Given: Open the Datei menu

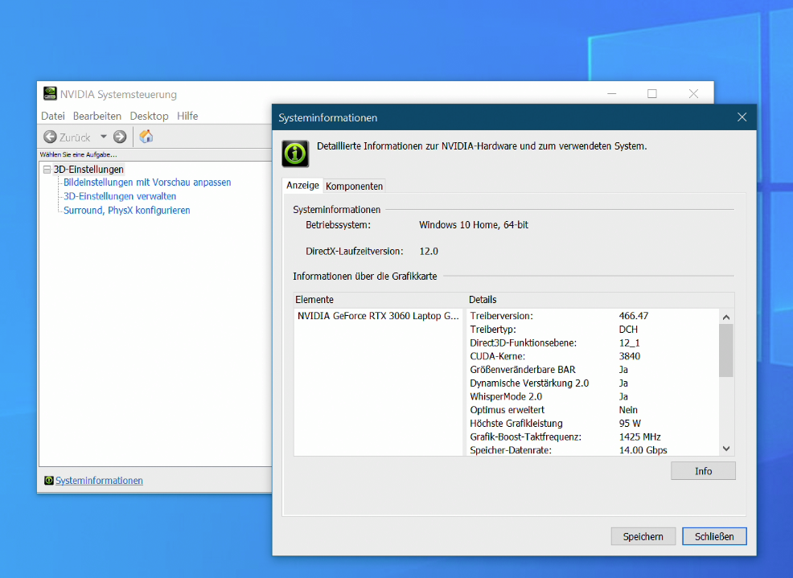Looking at the screenshot, I should (x=53, y=116).
